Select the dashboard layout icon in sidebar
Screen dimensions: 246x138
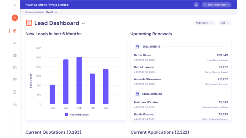point(15,31)
